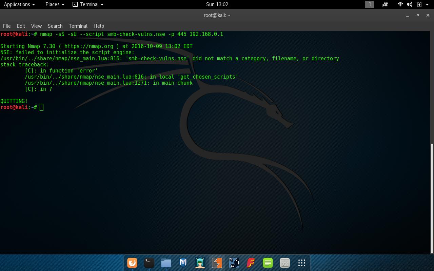434x271 pixels.
Task: Open Firefox from the dock
Action: (132, 263)
